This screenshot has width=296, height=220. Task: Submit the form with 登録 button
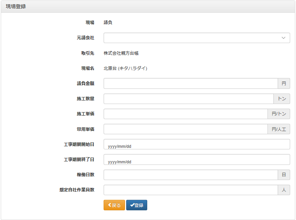point(137,205)
